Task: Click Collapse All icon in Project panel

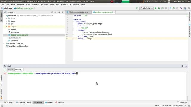Action: (x=55, y=12)
